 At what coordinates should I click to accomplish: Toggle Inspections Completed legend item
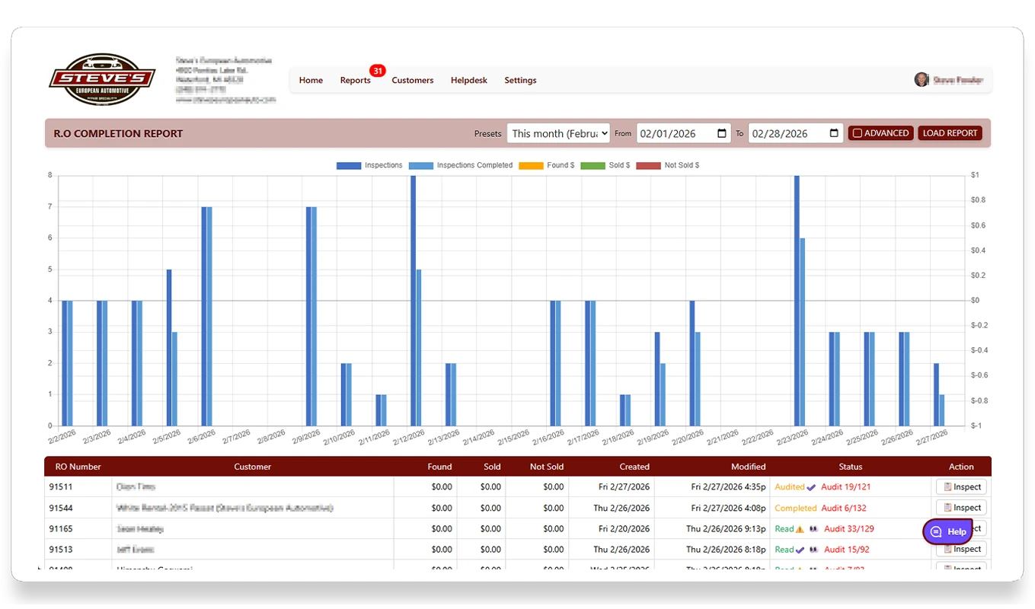click(x=461, y=165)
